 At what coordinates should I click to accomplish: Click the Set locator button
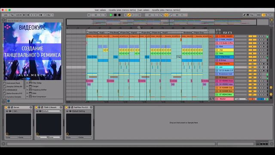(x=218, y=30)
